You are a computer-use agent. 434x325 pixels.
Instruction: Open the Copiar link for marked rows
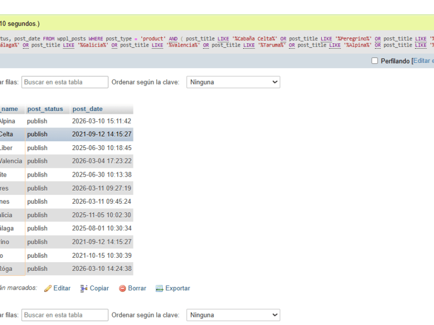[99, 288]
